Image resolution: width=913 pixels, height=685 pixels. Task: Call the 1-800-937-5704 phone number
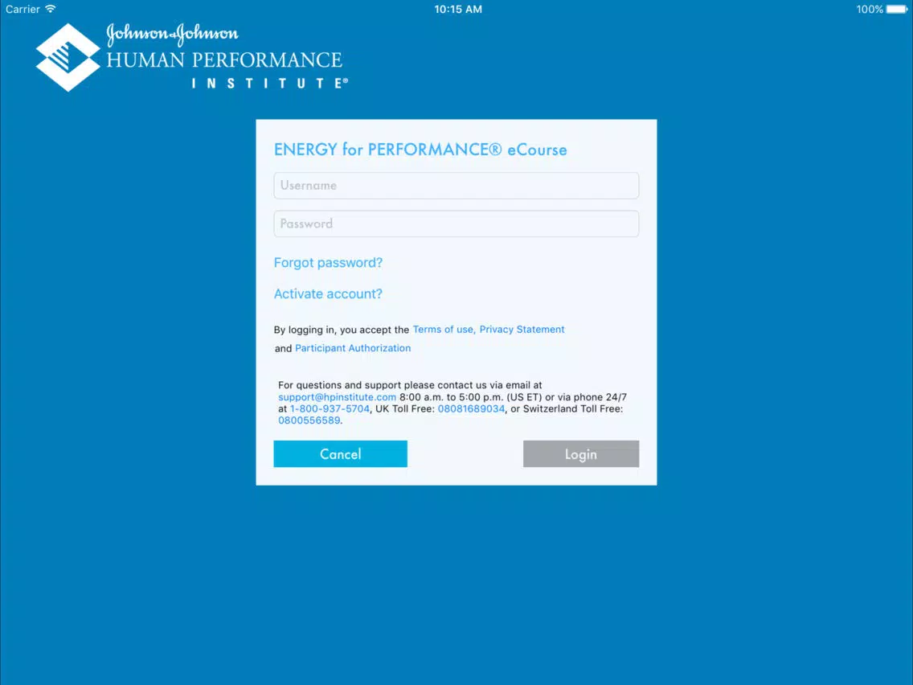coord(330,409)
